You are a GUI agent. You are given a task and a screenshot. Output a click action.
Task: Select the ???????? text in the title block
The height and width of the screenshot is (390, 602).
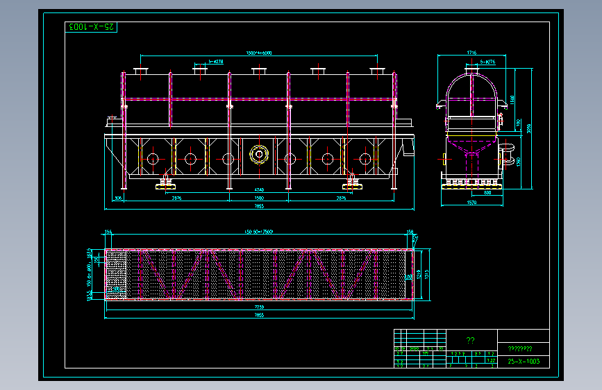tap(520, 348)
